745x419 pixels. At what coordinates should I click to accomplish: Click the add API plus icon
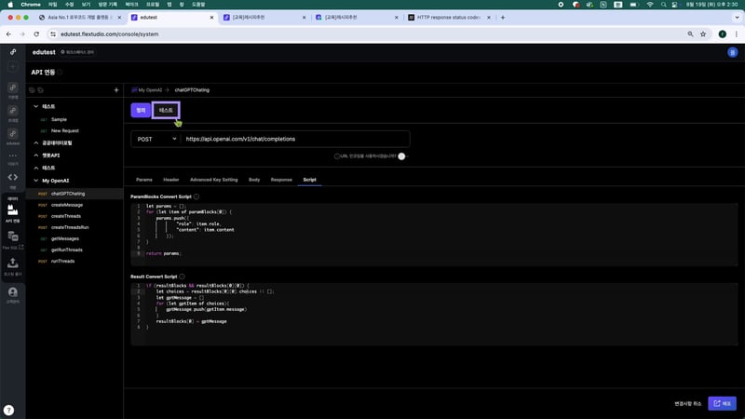coord(115,90)
